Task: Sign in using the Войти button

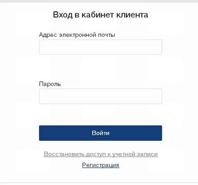Action: tap(101, 133)
